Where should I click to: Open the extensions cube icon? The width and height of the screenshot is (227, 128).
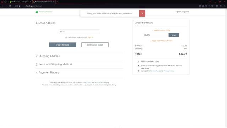217,6
